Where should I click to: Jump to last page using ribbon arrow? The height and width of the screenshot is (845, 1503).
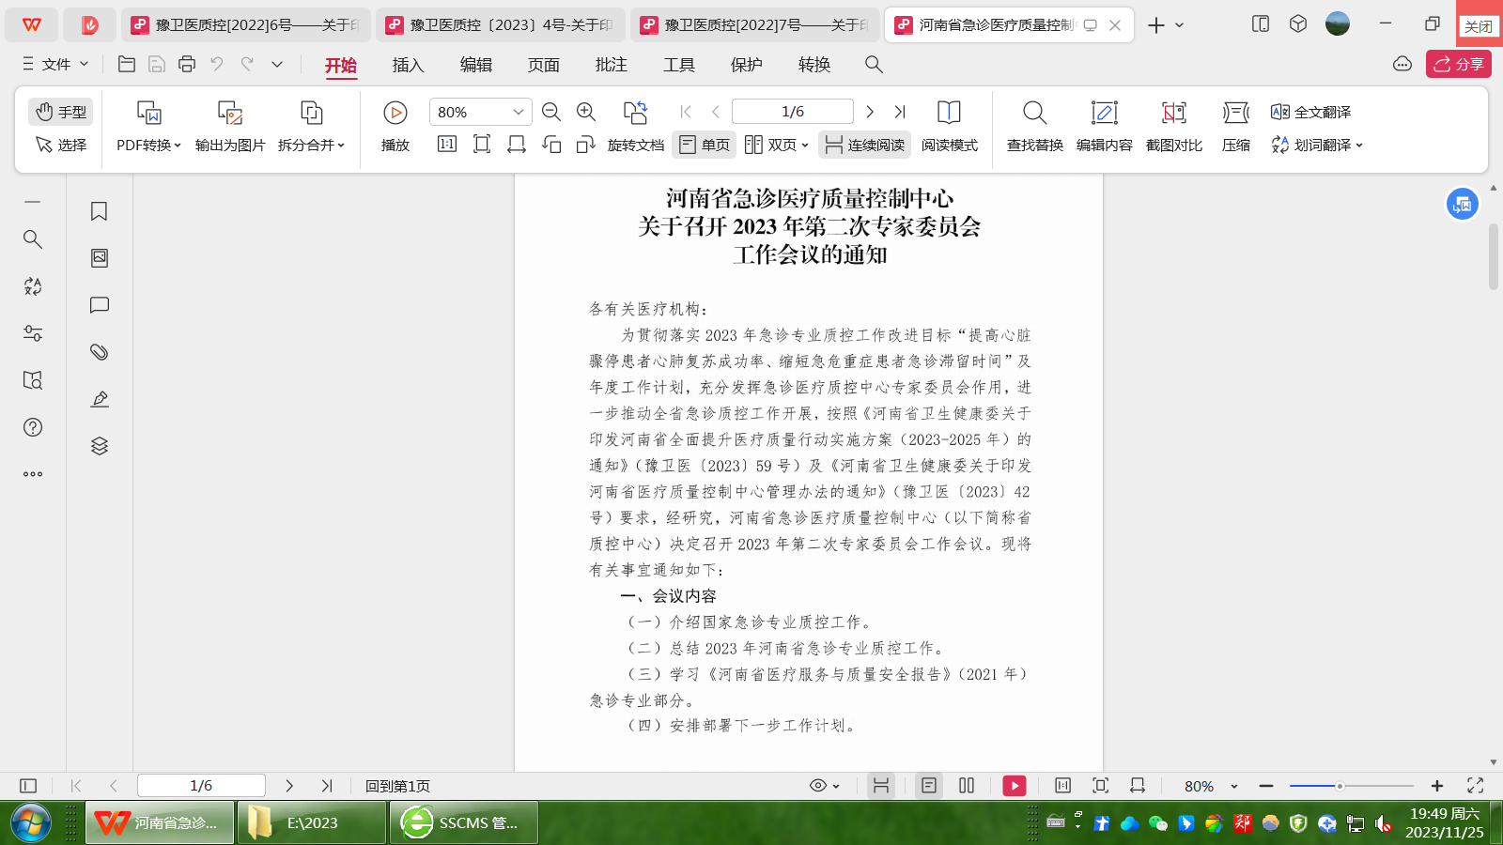[900, 112]
